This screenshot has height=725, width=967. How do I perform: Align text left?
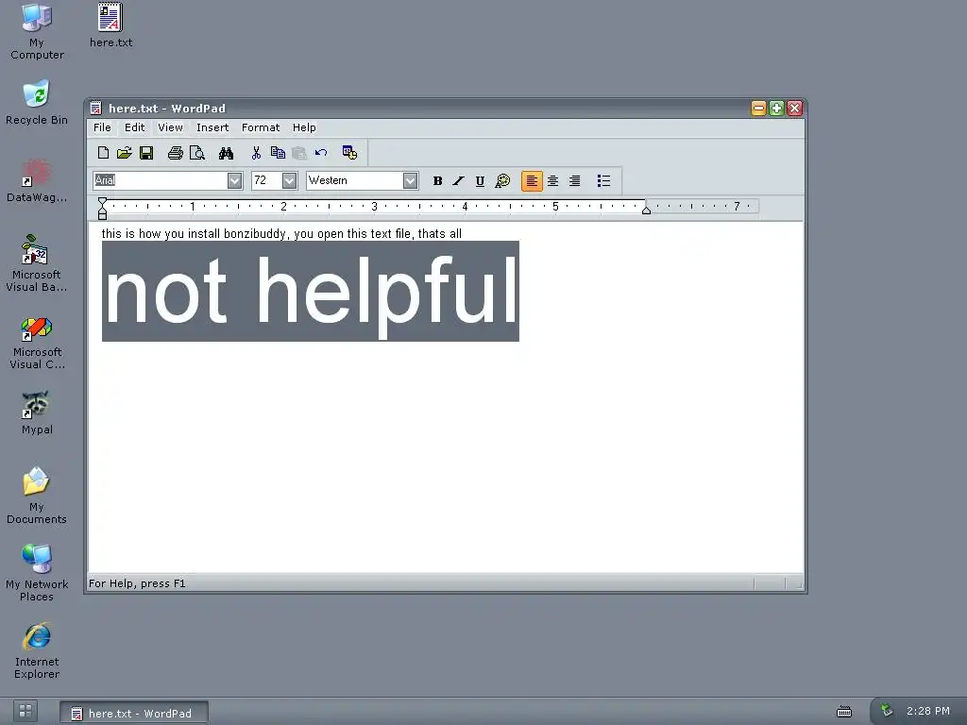[532, 180]
